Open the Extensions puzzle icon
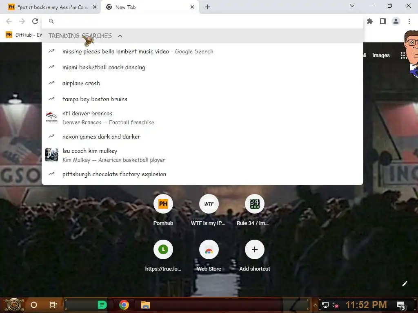The height and width of the screenshot is (313, 418). (x=370, y=21)
